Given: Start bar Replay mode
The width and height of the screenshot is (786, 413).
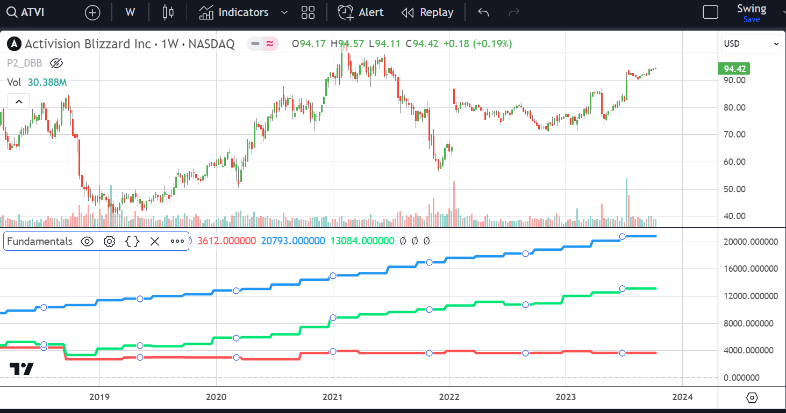Looking at the screenshot, I should click(428, 12).
